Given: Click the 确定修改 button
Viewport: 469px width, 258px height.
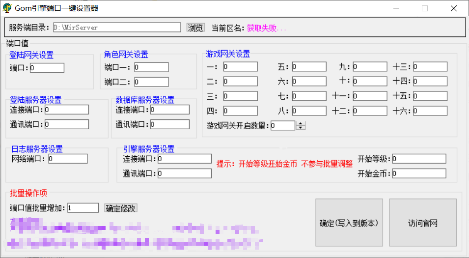Looking at the screenshot, I should click(121, 208).
